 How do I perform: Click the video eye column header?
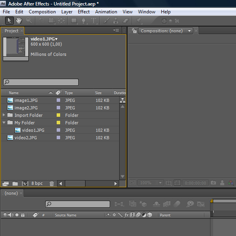pos(5,215)
